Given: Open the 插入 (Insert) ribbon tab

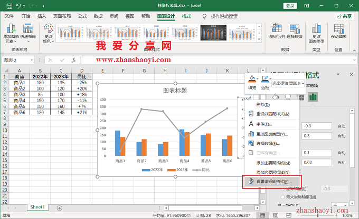Looking at the screenshot, I should point(41,16).
